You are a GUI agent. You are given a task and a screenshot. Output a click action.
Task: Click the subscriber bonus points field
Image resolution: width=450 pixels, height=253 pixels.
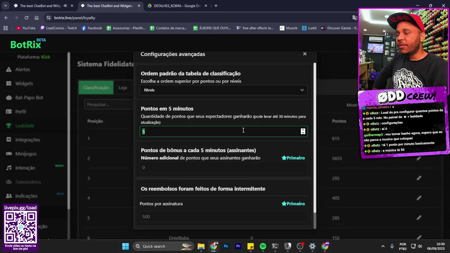(x=224, y=168)
